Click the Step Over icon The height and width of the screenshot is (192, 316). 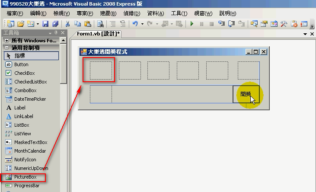click(x=231, y=24)
